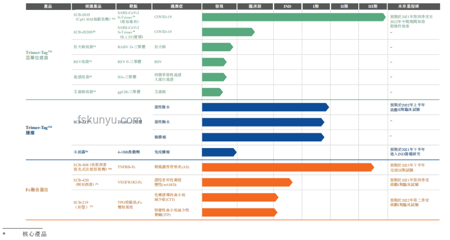Select the gp120-三聚體 target

(x=129, y=92)
